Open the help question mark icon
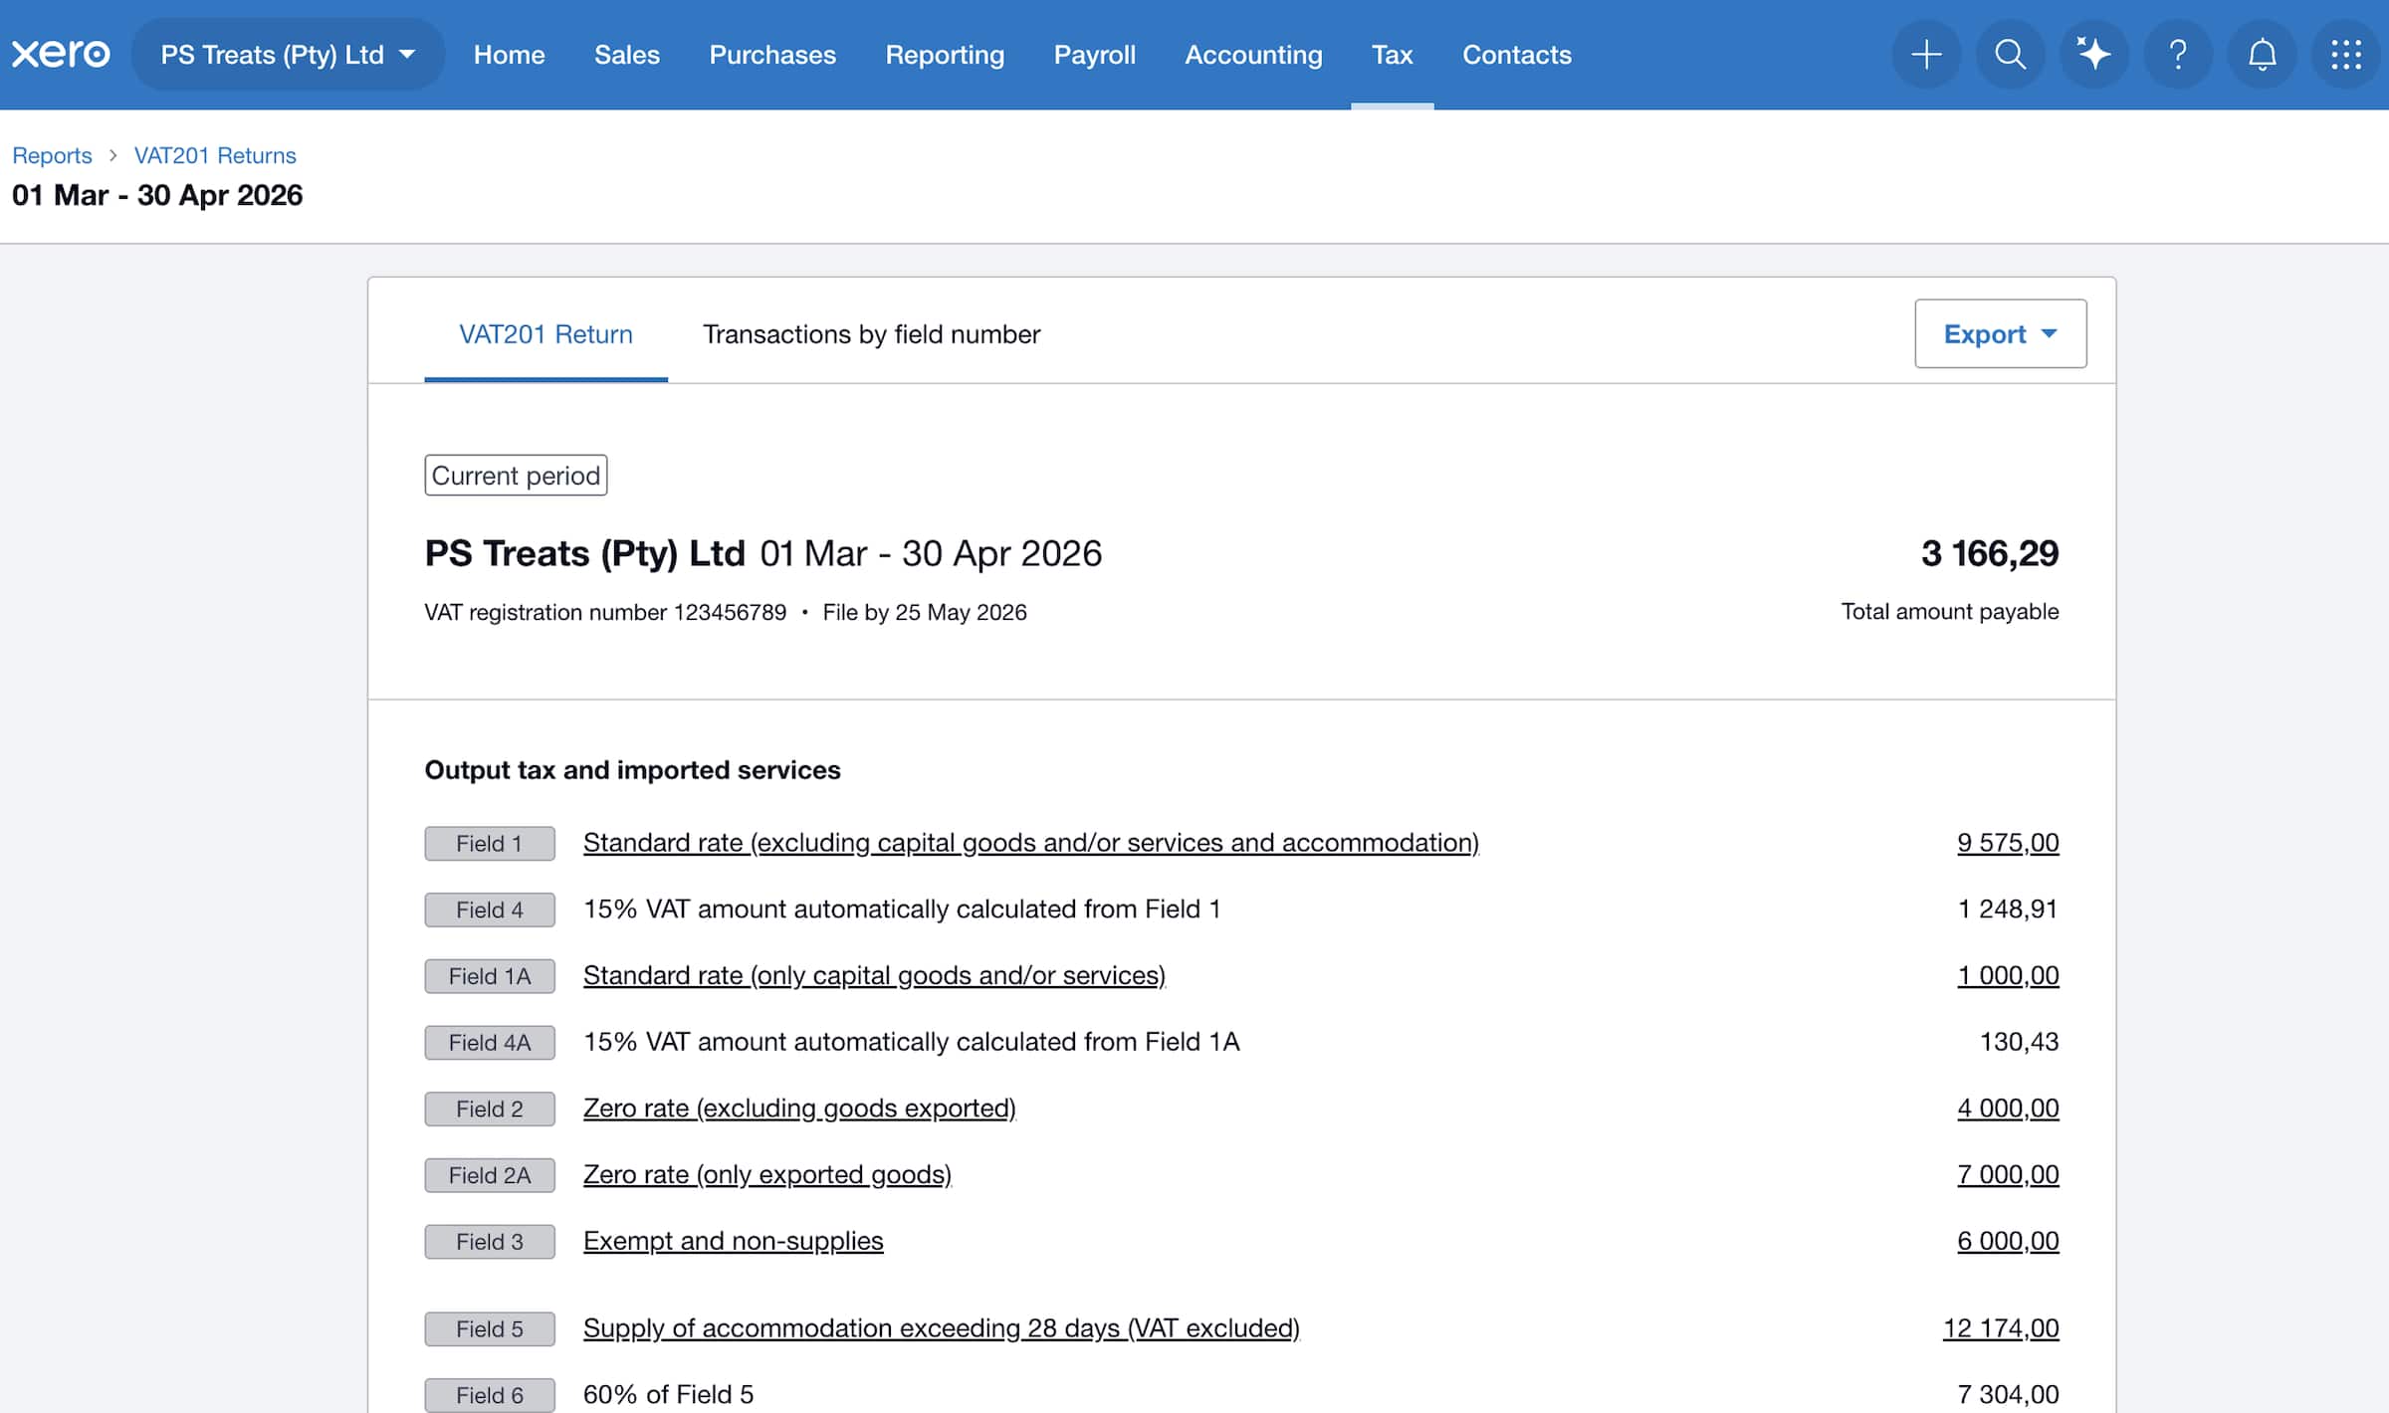 coord(2178,54)
